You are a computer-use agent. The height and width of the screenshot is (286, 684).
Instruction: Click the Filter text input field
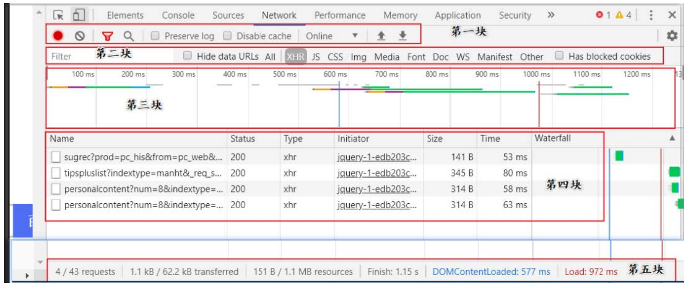pyautogui.click(x=70, y=57)
